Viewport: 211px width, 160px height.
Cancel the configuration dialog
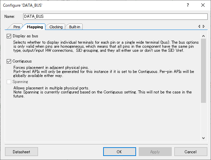pos(191,152)
